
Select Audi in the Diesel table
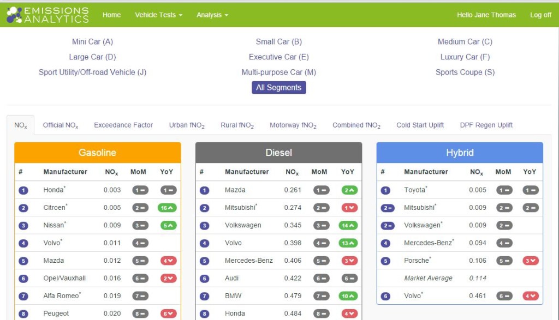[x=231, y=278]
